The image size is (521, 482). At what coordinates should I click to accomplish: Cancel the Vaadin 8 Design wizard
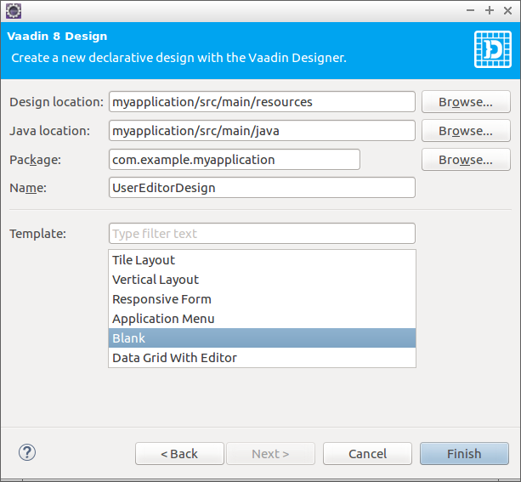367,454
